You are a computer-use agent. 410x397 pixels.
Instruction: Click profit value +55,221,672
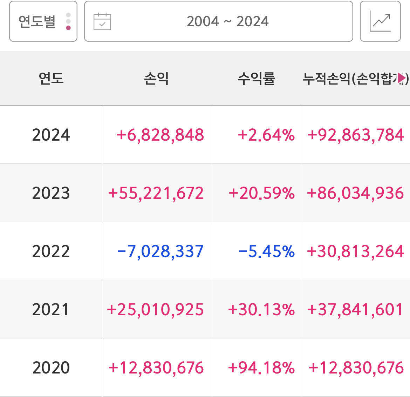(x=156, y=193)
